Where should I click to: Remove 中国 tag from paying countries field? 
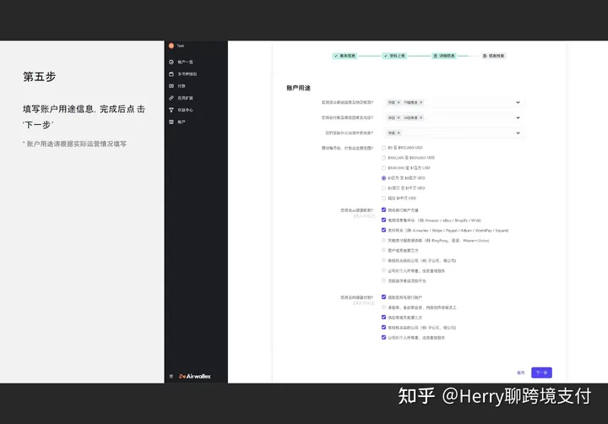point(399,117)
